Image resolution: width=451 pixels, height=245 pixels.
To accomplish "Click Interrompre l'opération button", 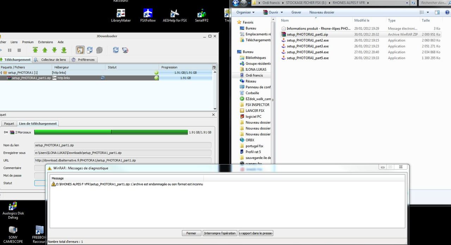I will coord(220,233).
